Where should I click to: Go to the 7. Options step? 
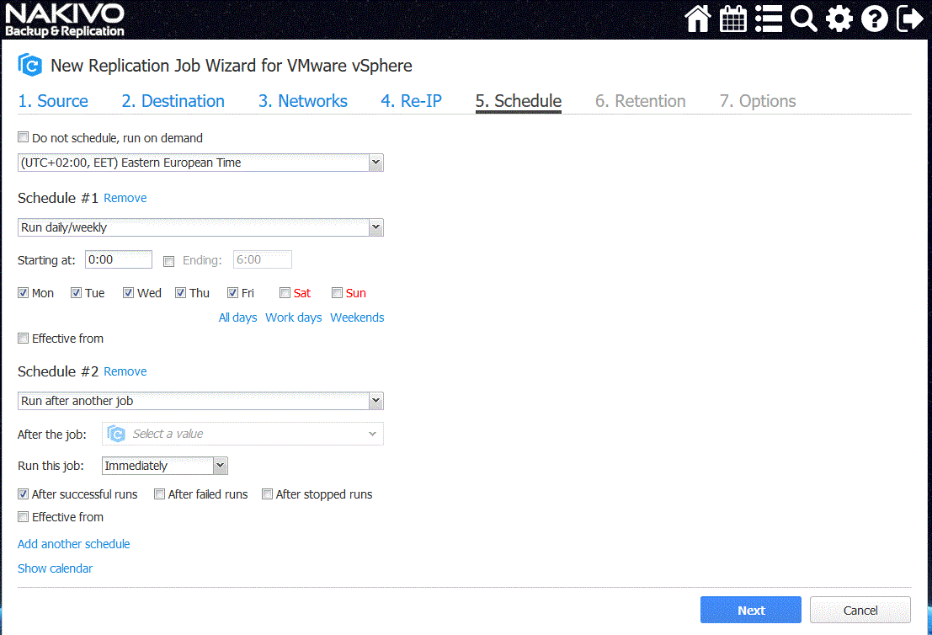click(x=758, y=101)
